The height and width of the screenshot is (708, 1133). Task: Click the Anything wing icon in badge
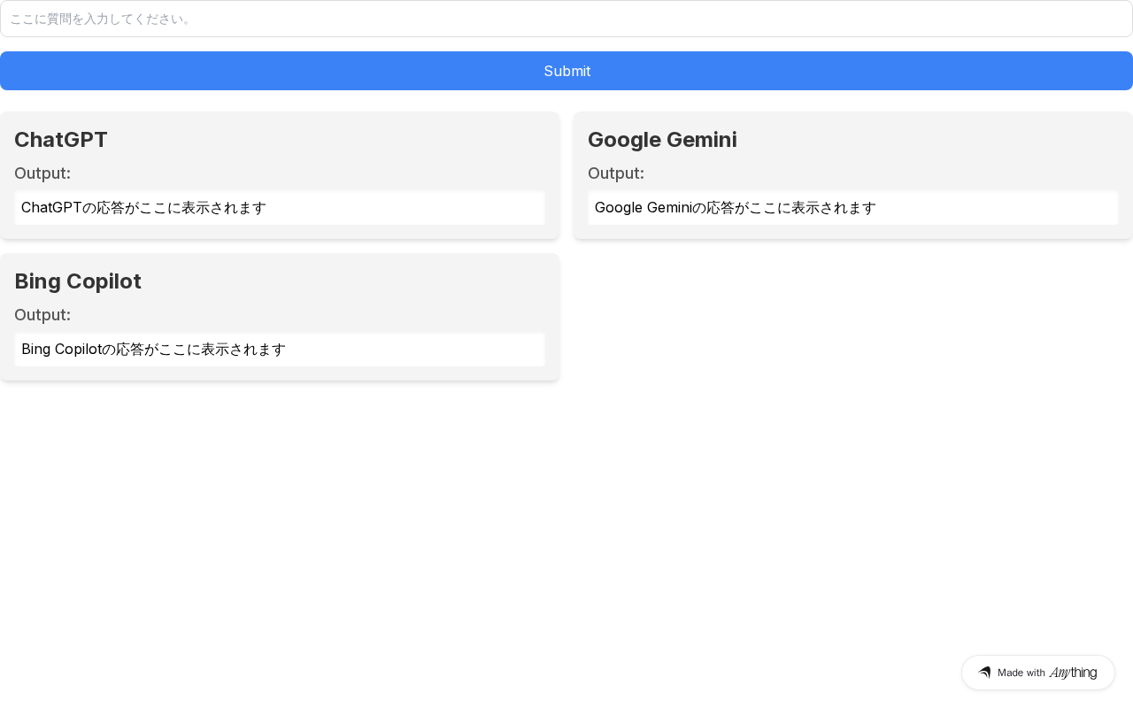point(984,673)
